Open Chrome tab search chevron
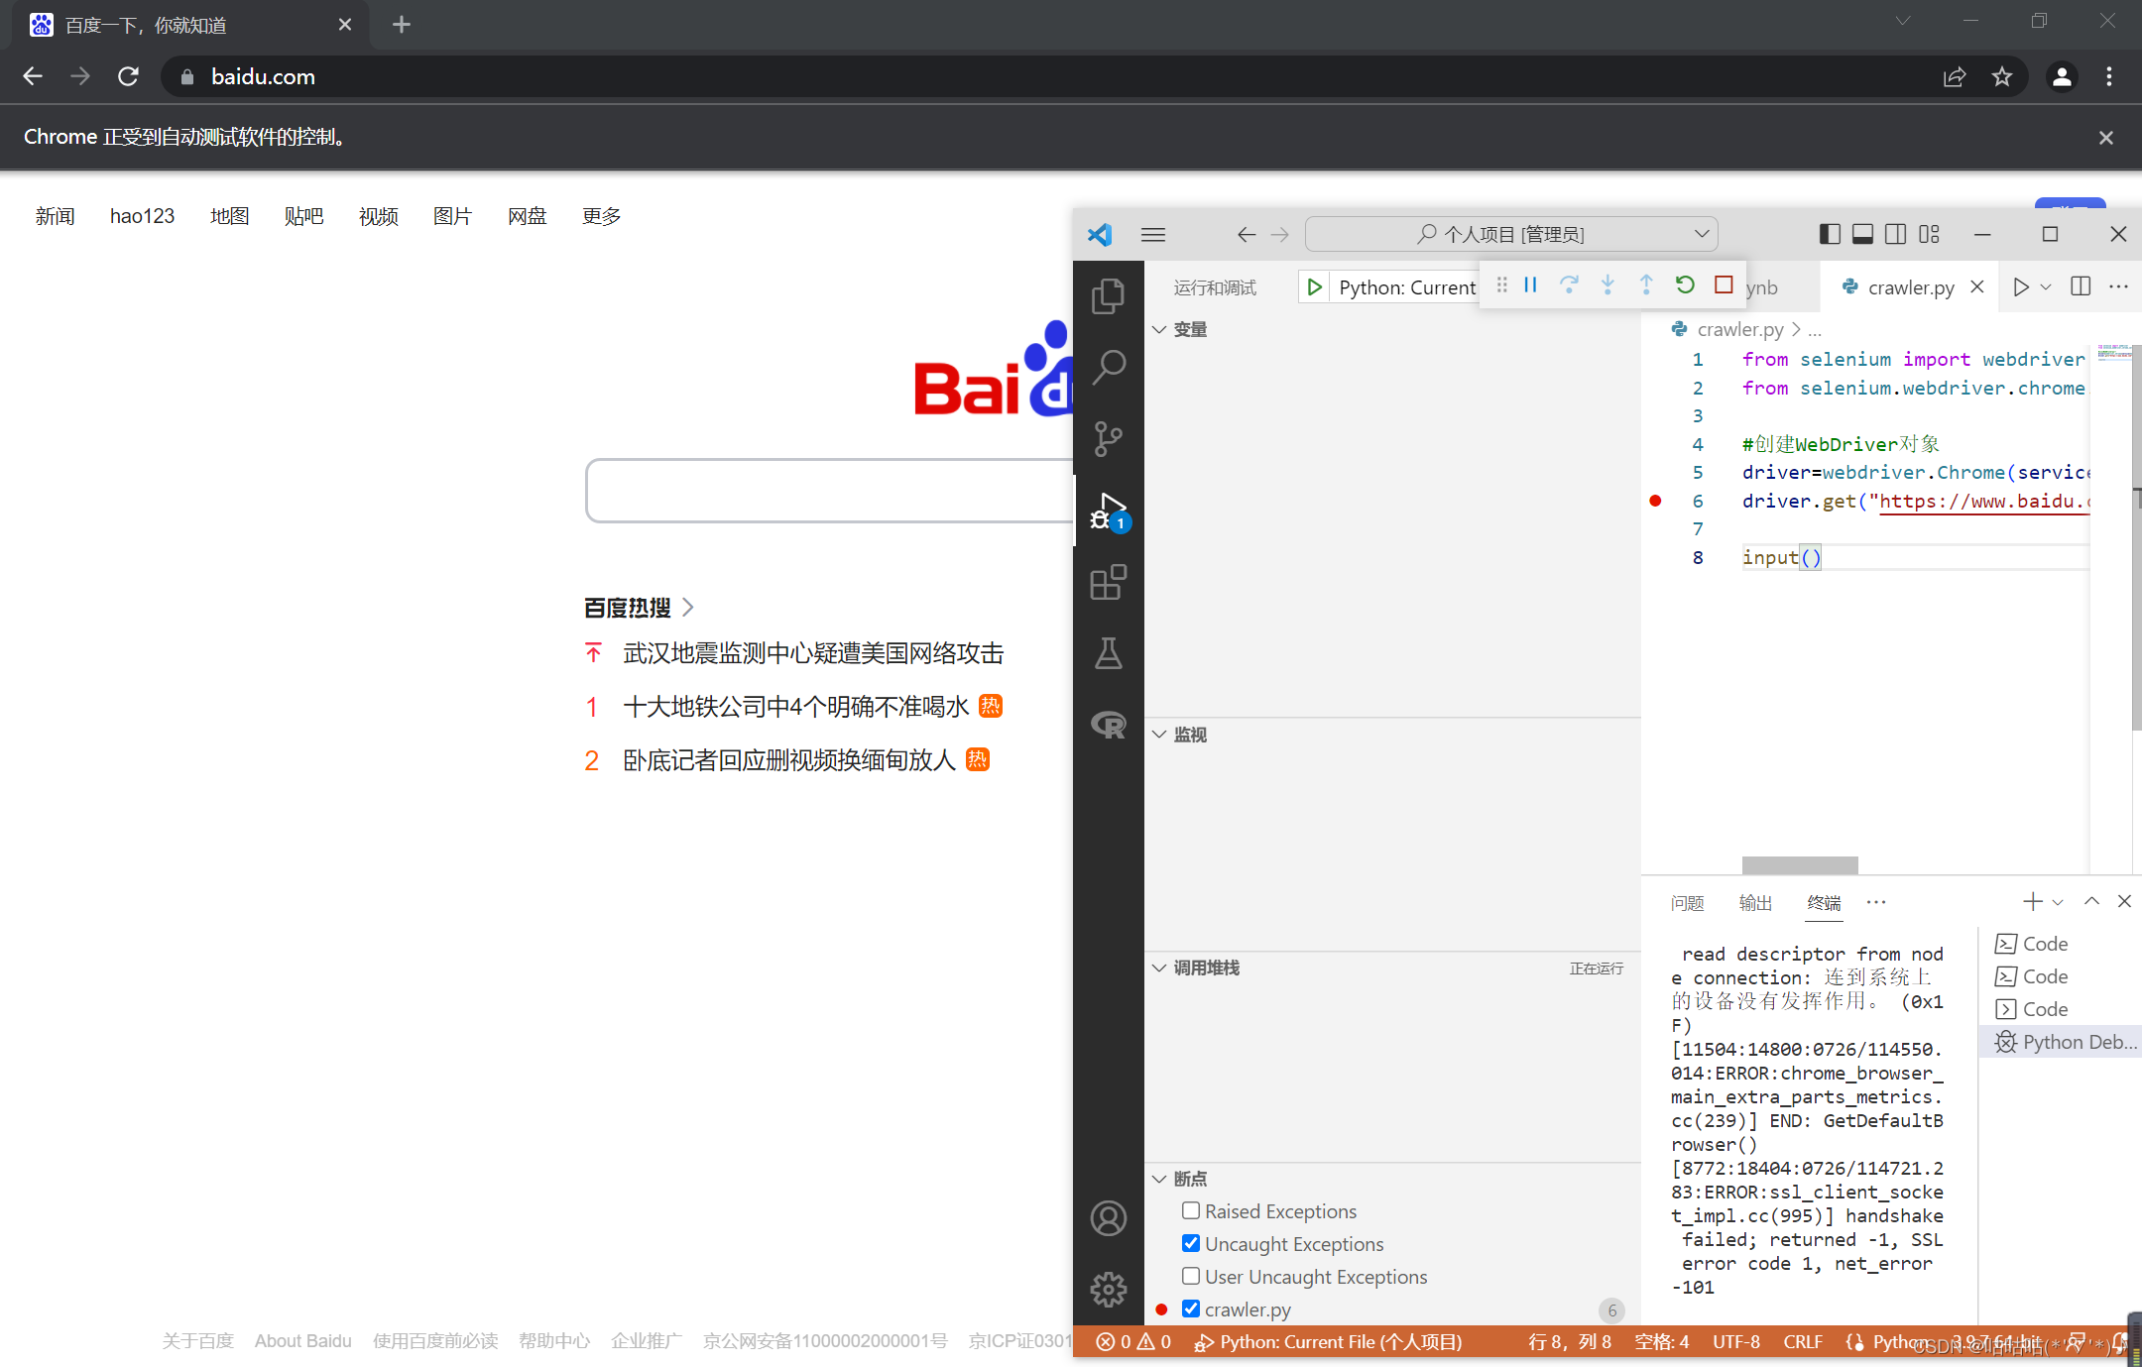 tap(1903, 21)
